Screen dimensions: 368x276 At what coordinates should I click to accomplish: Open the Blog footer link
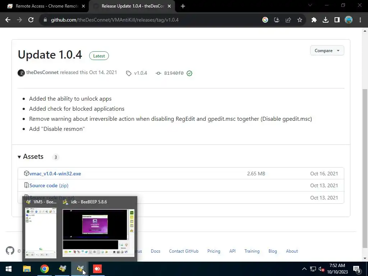coord(272,251)
